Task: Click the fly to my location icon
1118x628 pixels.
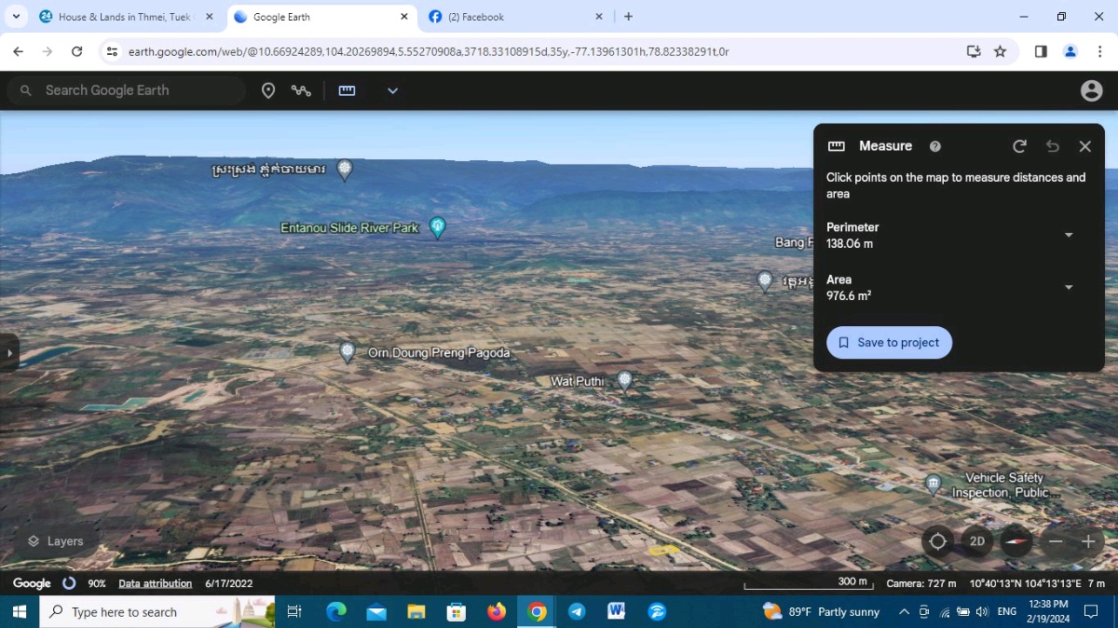Action: click(938, 541)
